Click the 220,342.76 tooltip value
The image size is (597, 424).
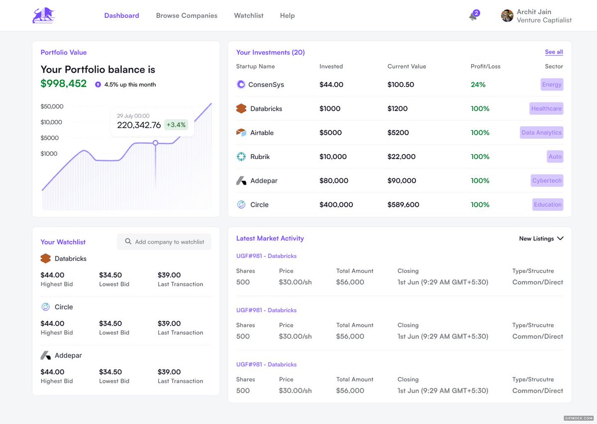pos(139,125)
